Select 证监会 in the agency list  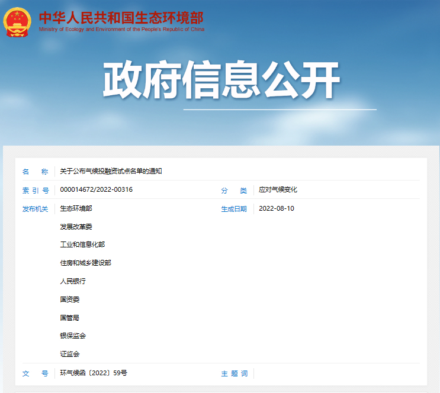point(69,354)
